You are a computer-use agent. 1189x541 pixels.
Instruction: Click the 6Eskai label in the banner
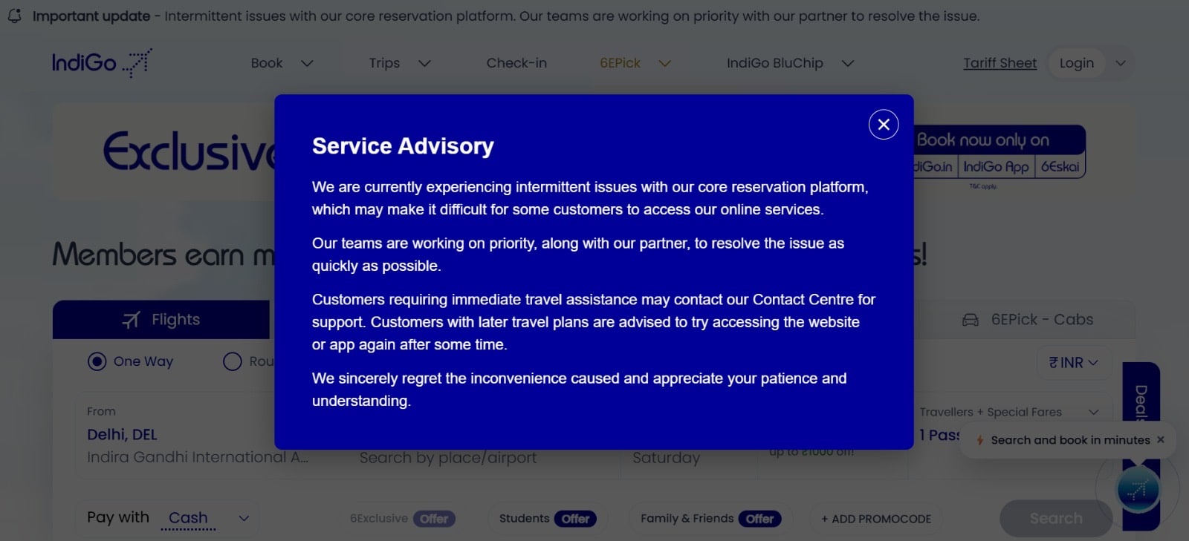[1060, 166]
